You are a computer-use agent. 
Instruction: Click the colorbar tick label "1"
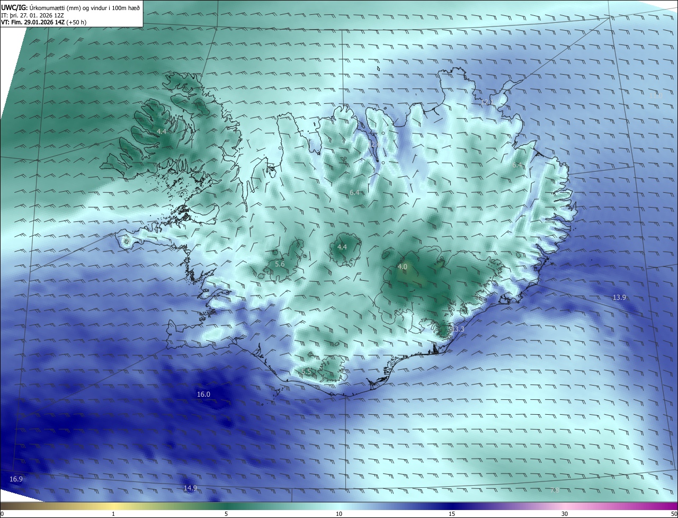tap(113, 514)
